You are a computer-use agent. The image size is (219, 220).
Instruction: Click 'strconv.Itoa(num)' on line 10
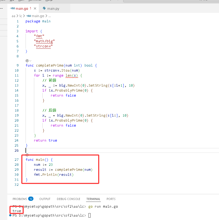click(x=62, y=71)
